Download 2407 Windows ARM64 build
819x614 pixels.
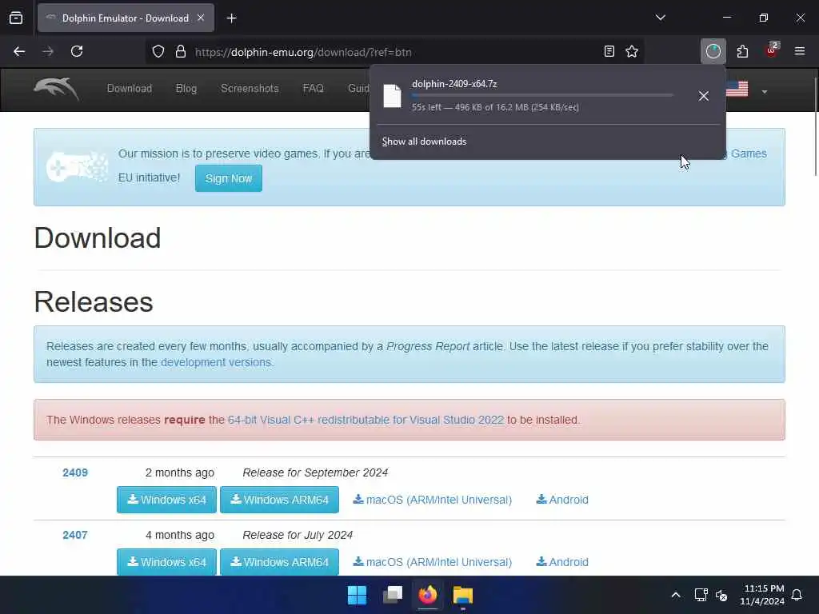[x=279, y=562]
